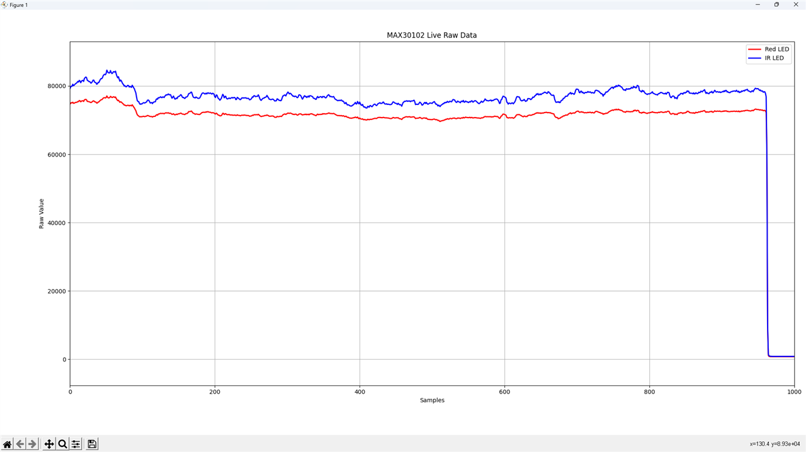Open the Configure subplots sliders tool
The height and width of the screenshot is (452, 806).
click(76, 444)
